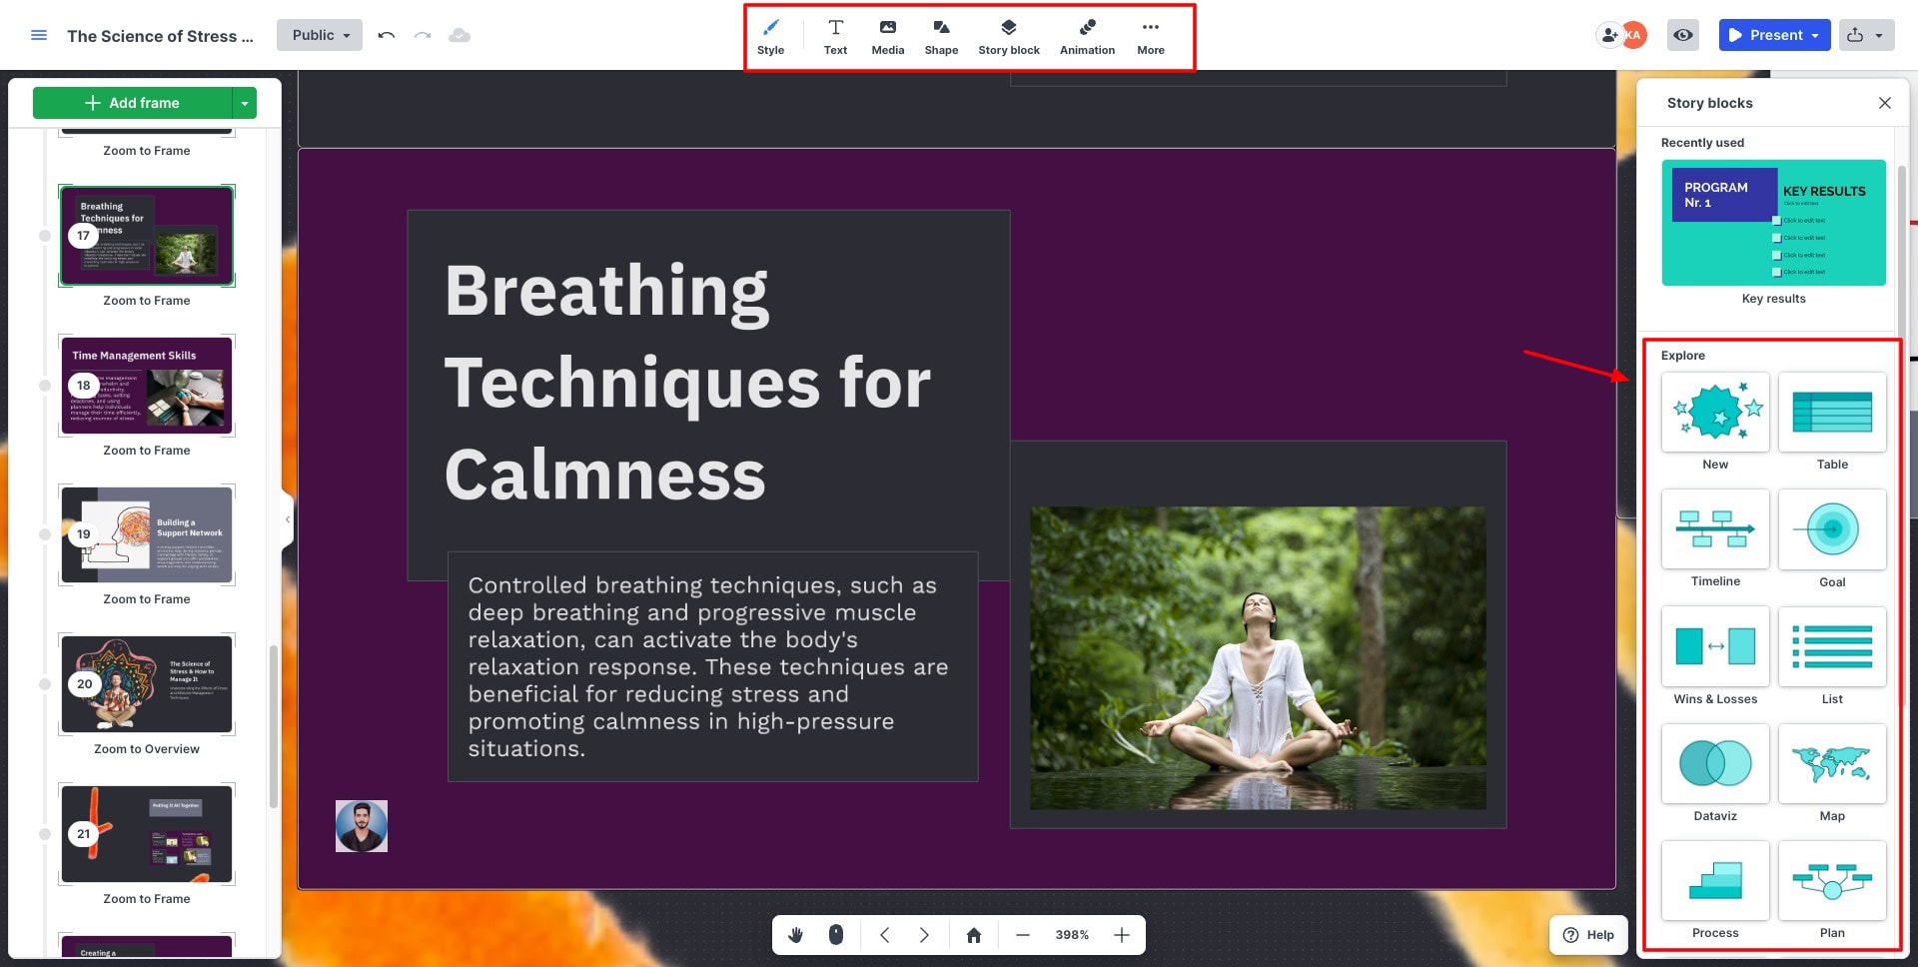
Task: Choose the New story block
Action: pos(1715,412)
